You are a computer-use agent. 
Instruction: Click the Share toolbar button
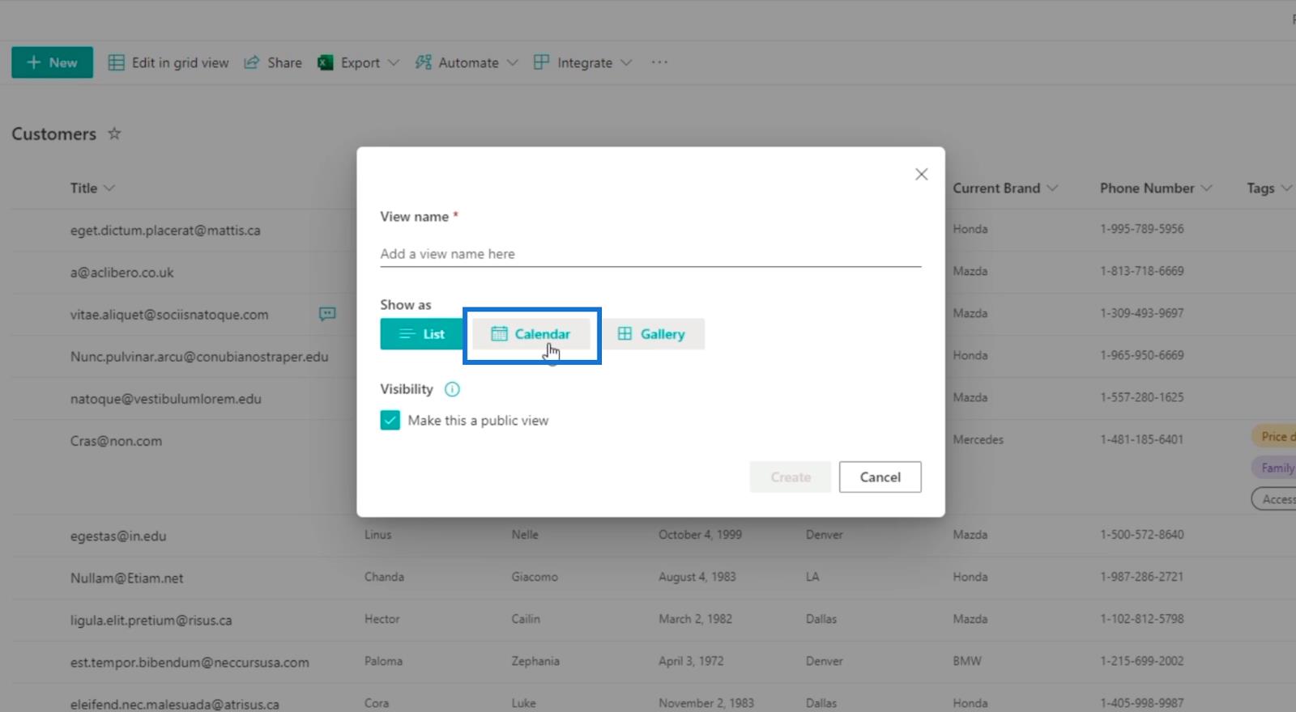point(273,62)
